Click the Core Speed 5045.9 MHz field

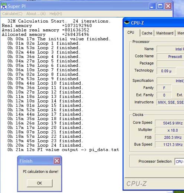170,123
